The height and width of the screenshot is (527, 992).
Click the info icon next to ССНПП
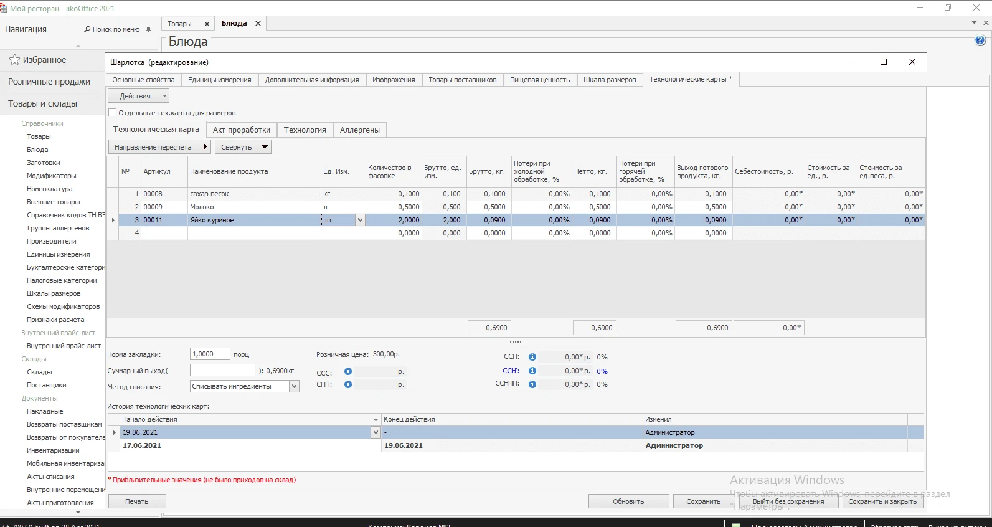pos(532,384)
